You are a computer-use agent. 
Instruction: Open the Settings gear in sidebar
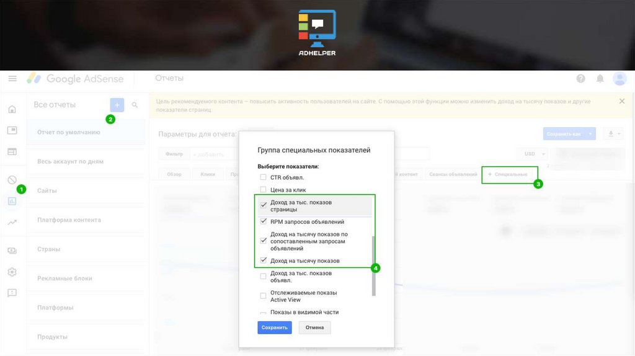tap(12, 272)
